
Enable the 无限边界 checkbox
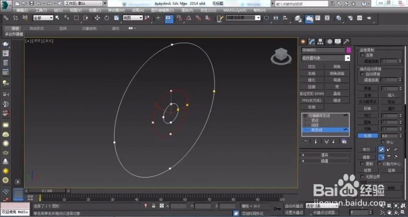362,177
